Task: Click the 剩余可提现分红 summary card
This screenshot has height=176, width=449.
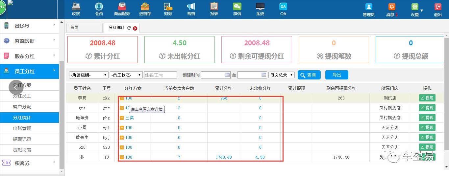Action: pos(257,50)
